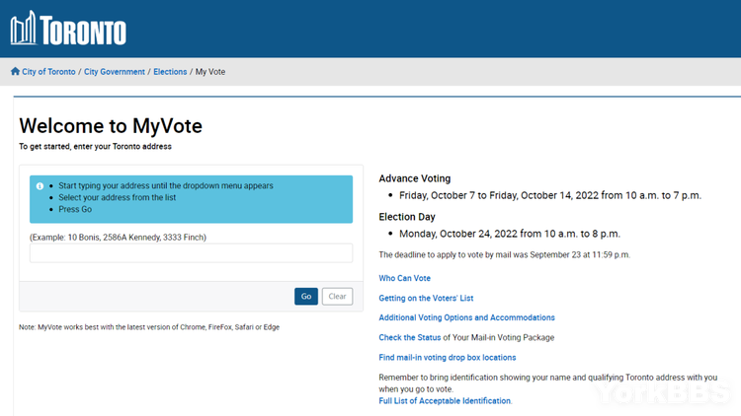Image resolution: width=741 pixels, height=416 pixels.
Task: Find mail-in voting drop box locations
Action: point(447,358)
